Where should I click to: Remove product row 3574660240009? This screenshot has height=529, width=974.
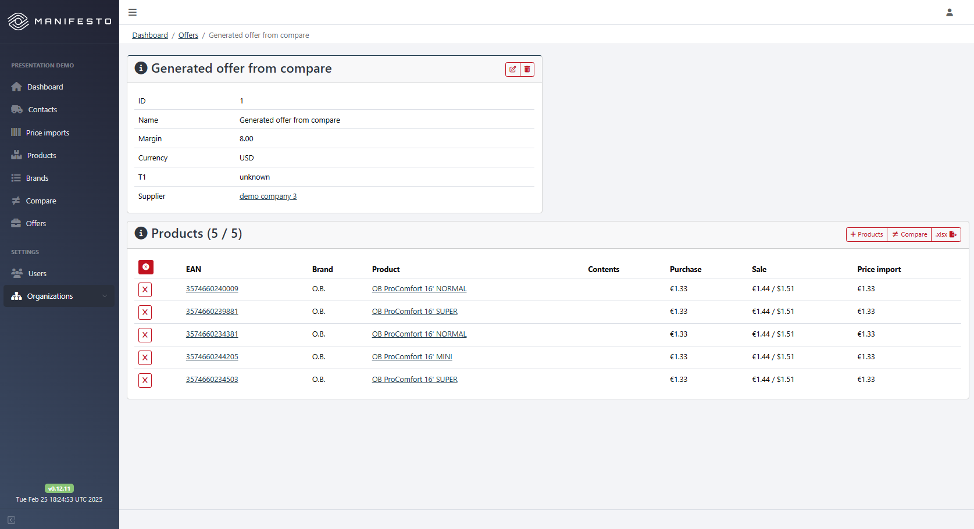tap(145, 289)
